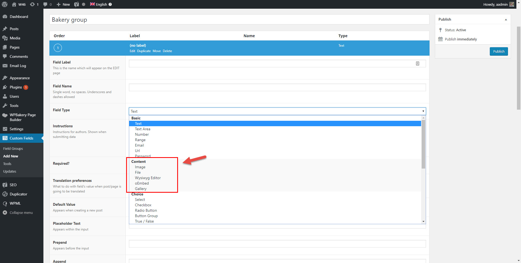521x263 pixels.
Task: Click the field order number 1 circle
Action: (x=58, y=48)
